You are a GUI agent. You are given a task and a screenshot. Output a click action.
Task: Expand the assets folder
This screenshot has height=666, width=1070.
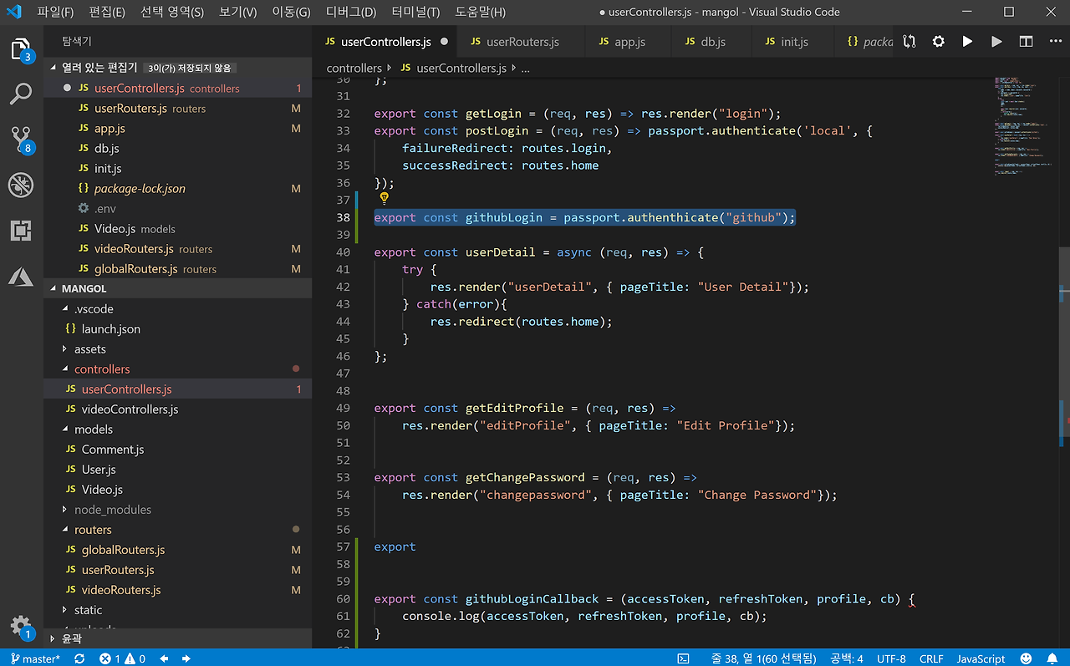(x=89, y=349)
